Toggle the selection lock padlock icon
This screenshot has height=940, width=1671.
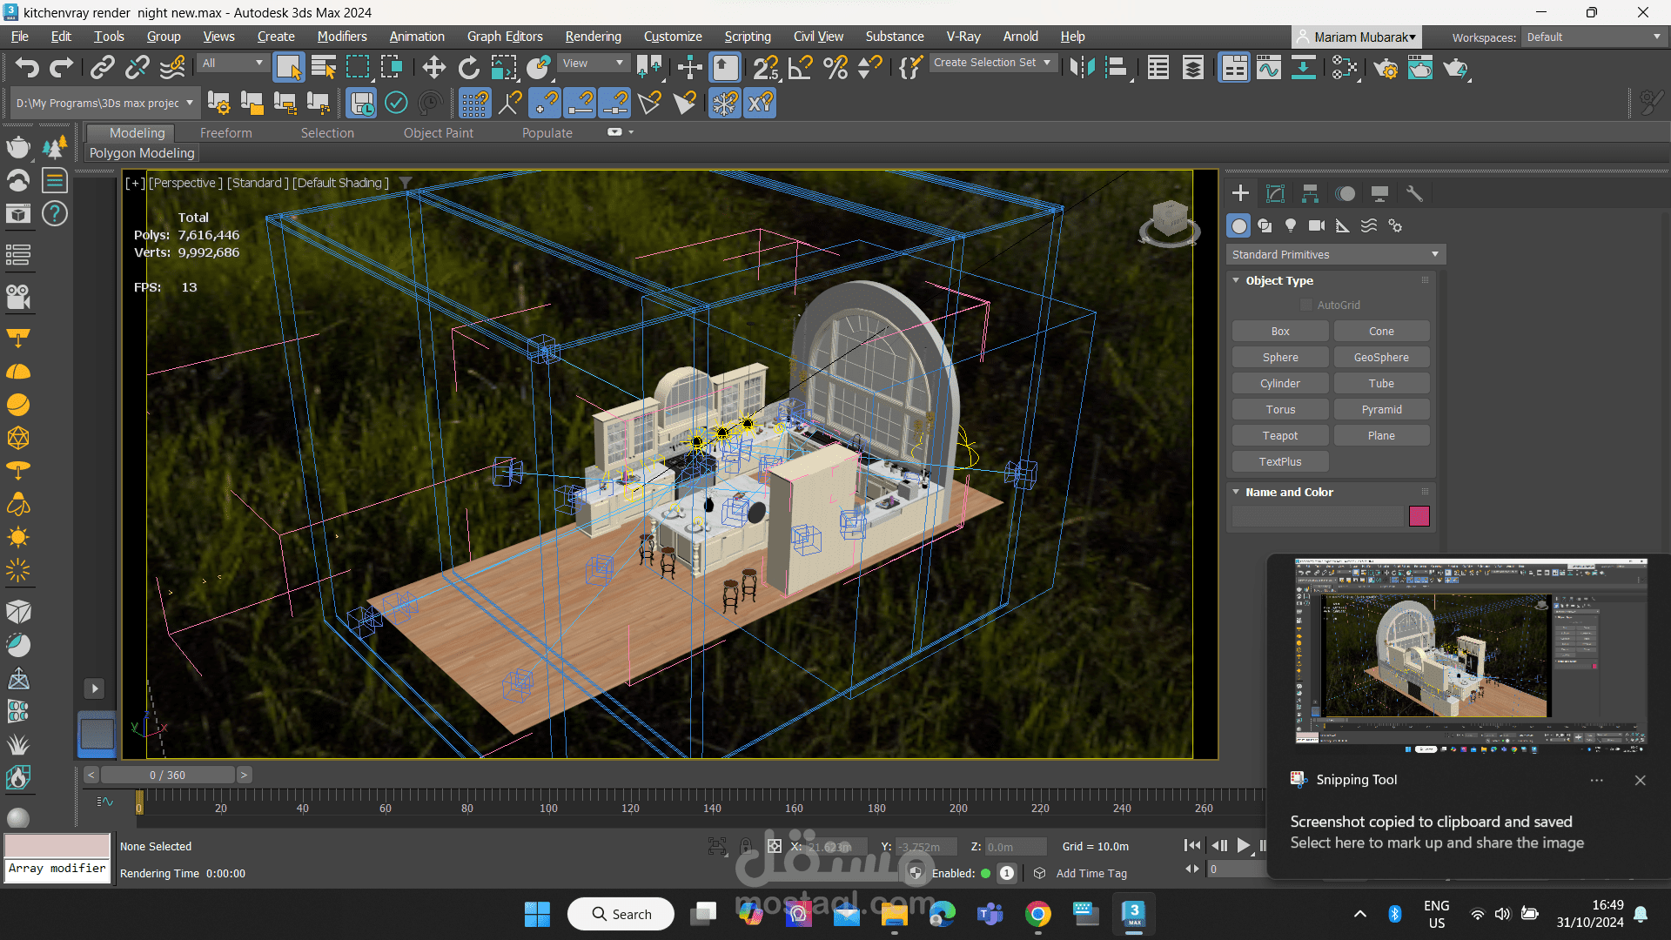click(746, 846)
